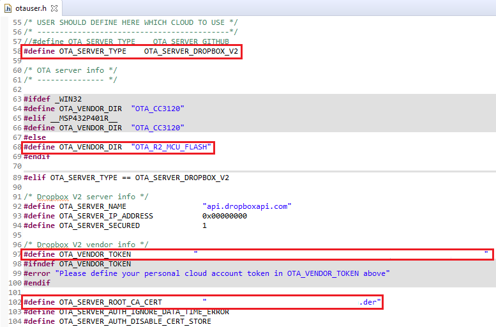Click the .der certificate filename ending
496x327 pixels.
tap(370, 302)
